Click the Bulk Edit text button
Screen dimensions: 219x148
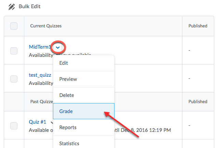[x=29, y=7]
